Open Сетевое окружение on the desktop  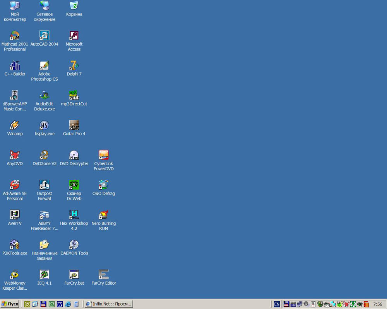45,11
